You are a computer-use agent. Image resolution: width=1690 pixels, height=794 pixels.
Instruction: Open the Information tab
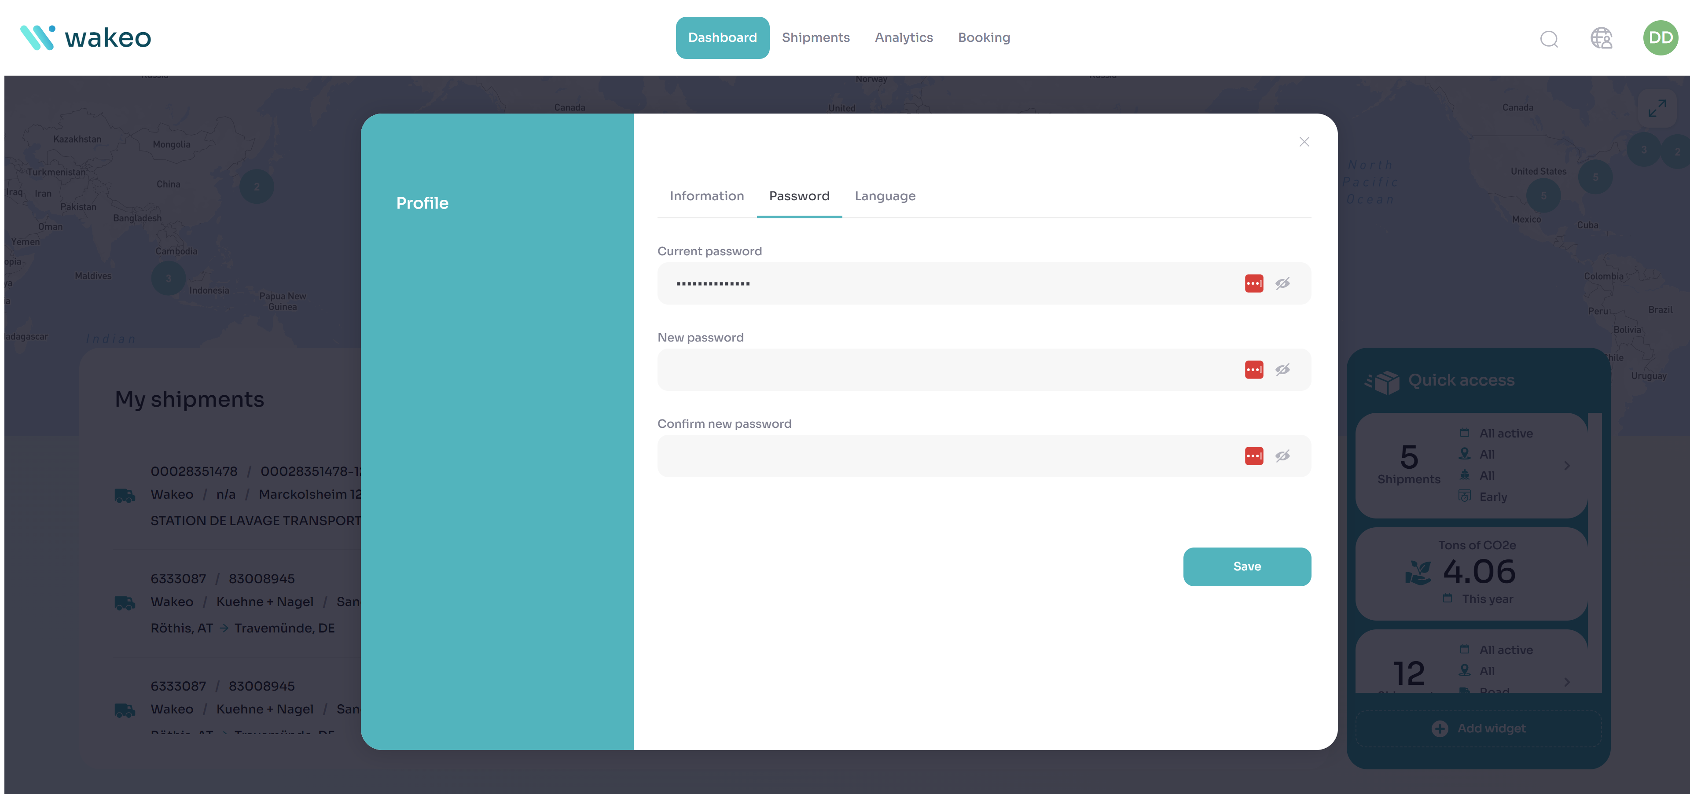click(706, 196)
